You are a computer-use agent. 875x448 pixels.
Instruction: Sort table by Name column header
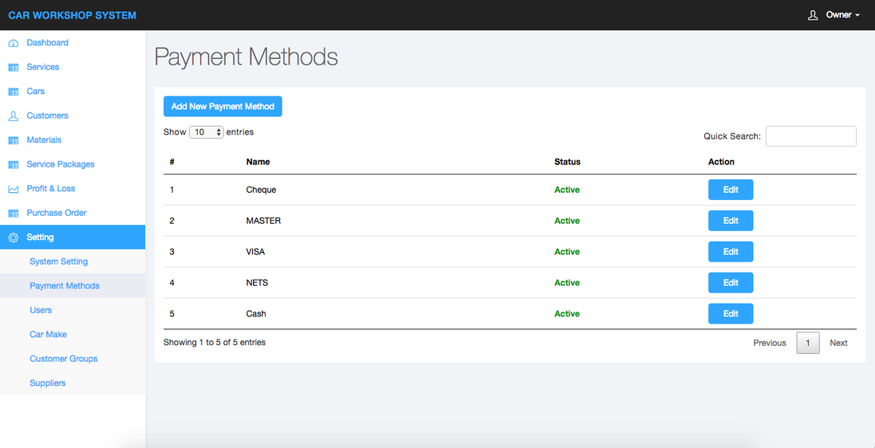tap(258, 162)
